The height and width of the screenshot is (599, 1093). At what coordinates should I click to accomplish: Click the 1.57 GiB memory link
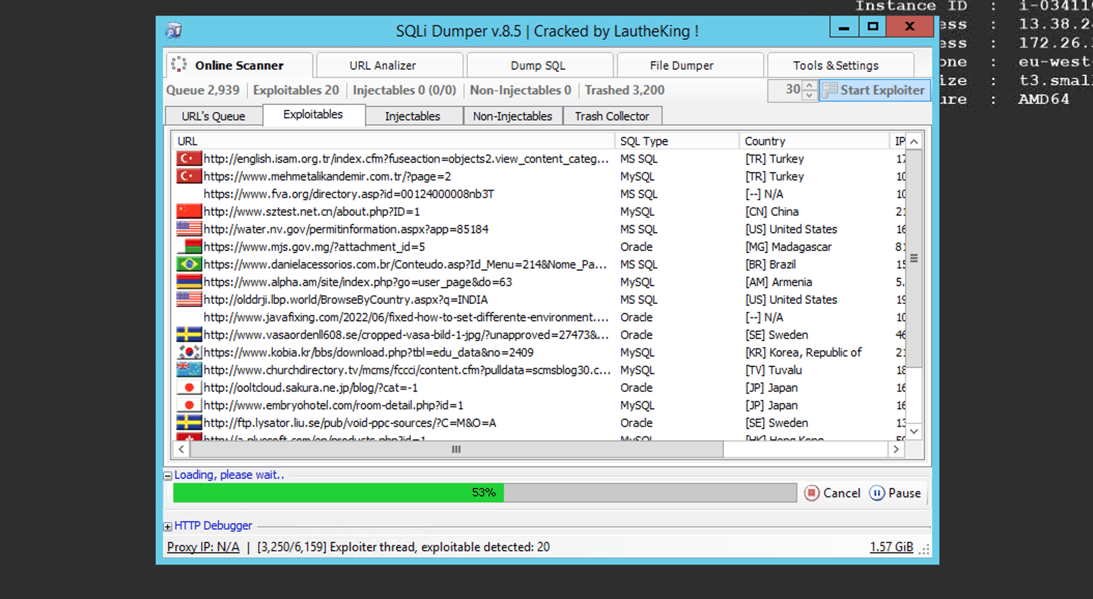click(891, 547)
